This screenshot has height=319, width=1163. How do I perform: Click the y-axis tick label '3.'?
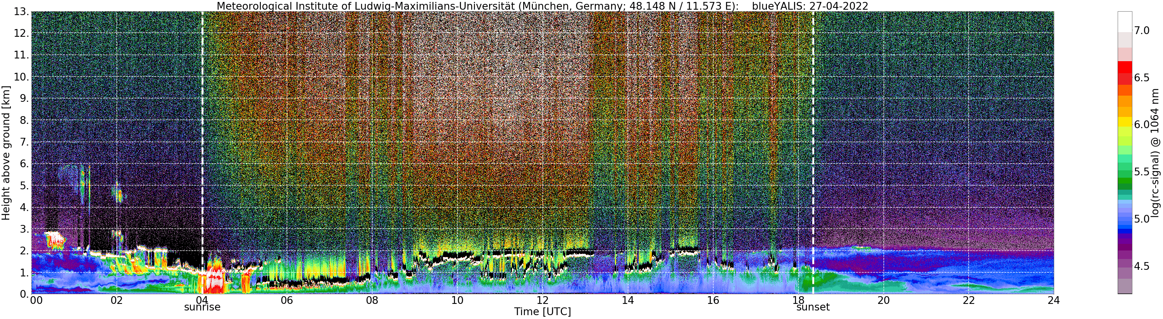24,229
